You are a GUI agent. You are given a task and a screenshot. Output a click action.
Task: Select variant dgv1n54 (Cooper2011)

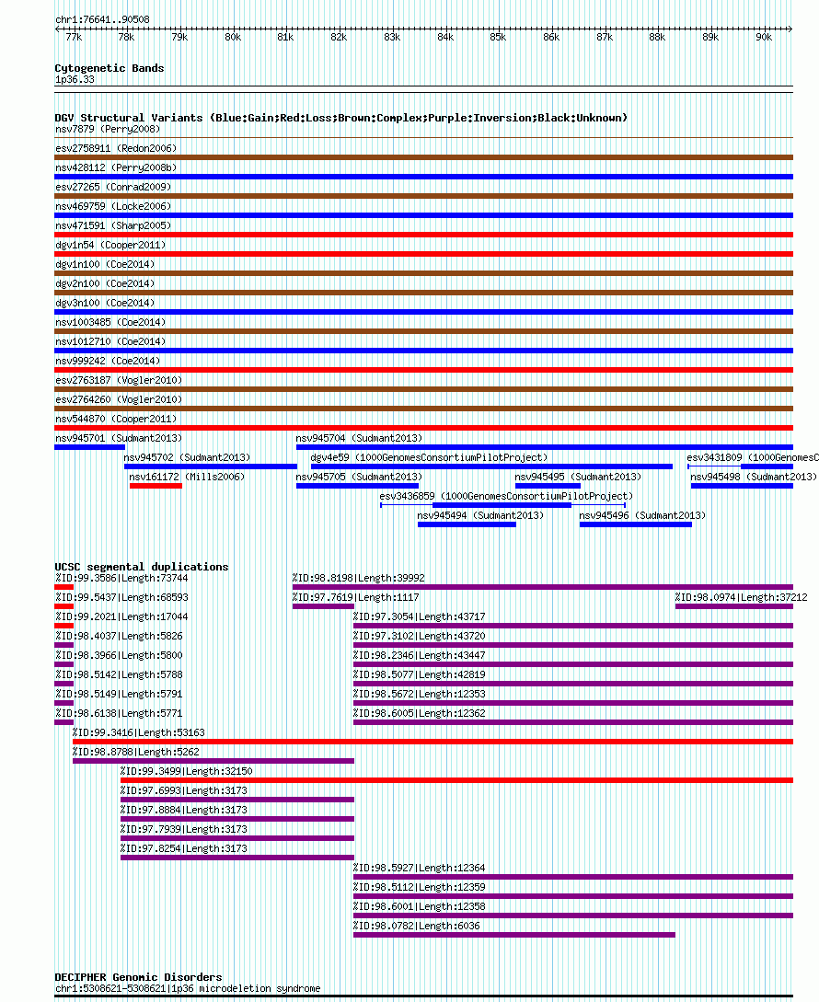coord(110,245)
